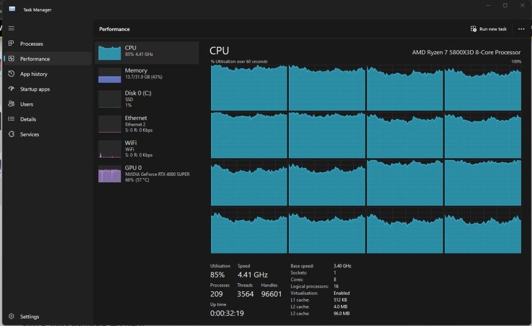This screenshot has width=532, height=326.
Task: Select the CPU performance graph thumbnail
Action: tap(109, 52)
